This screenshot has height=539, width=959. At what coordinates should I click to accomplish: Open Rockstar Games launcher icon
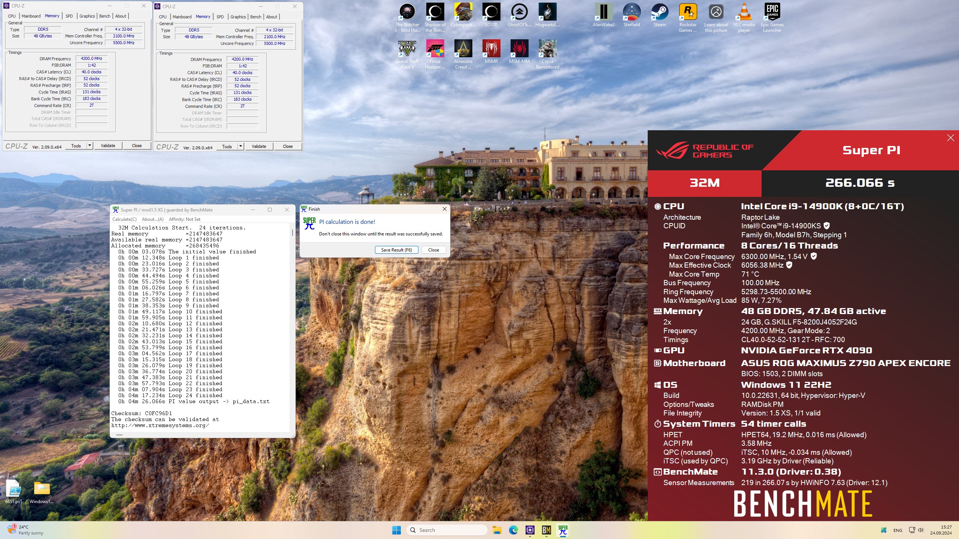pyautogui.click(x=688, y=17)
